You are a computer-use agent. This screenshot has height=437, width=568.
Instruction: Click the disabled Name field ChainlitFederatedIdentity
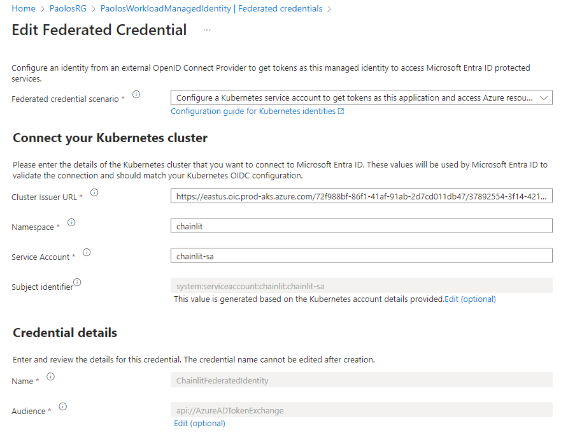tap(361, 380)
